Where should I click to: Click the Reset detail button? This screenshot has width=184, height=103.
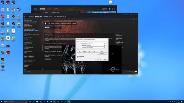coord(102,51)
